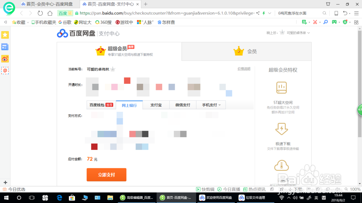Click the 360 browser logo icon

(9, 8)
